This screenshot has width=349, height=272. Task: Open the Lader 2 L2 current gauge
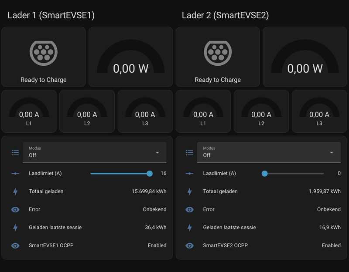pyautogui.click(x=261, y=111)
